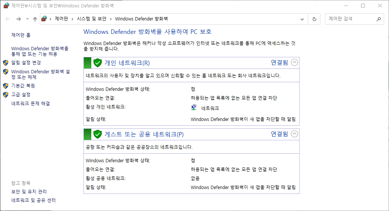Screen dimensions: 389x211
Task: Click 게스트 또는 공용 네트워크(P) header title
Action: coord(144,134)
